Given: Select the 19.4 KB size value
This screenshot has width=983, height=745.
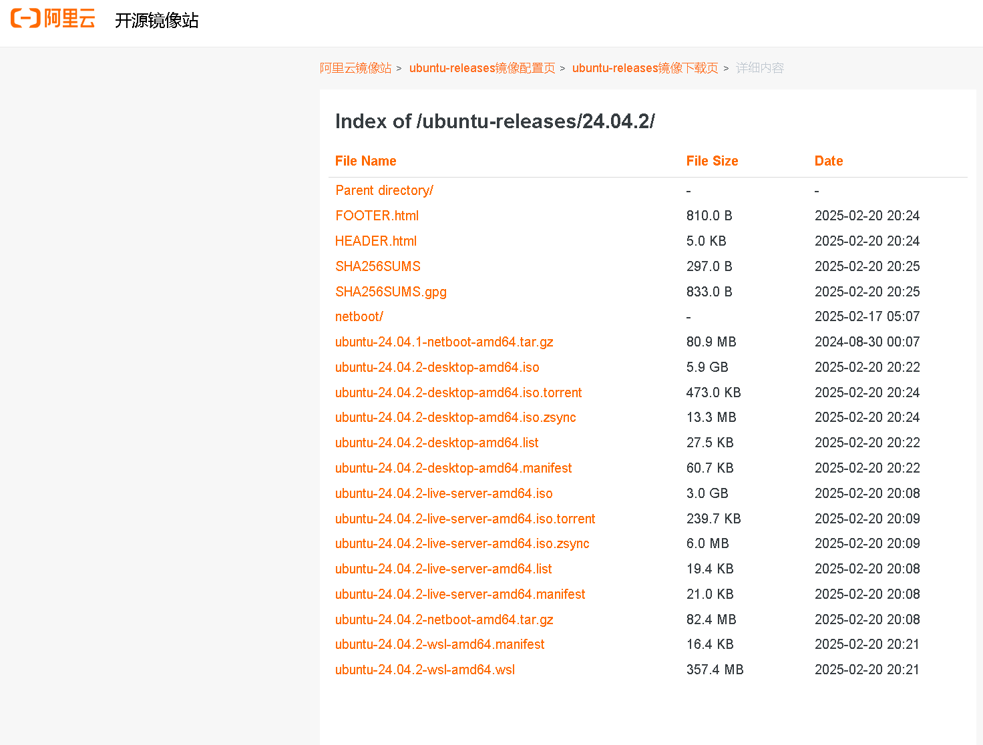Looking at the screenshot, I should [710, 569].
